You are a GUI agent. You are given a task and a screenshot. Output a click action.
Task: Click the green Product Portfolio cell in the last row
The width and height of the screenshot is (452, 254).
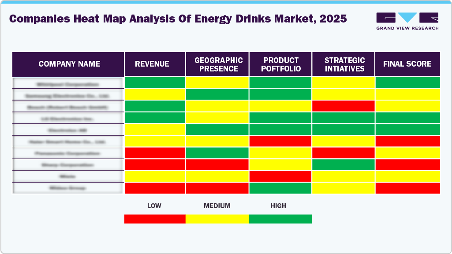pyautogui.click(x=280, y=188)
